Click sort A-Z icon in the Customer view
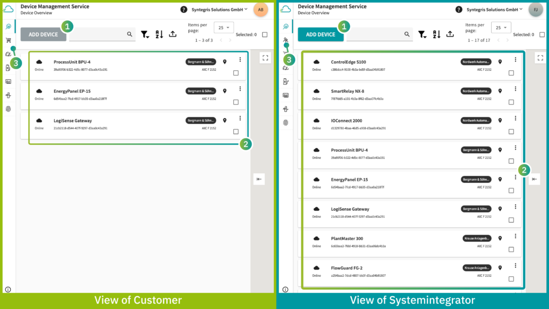This screenshot has width=549, height=309. (159, 34)
